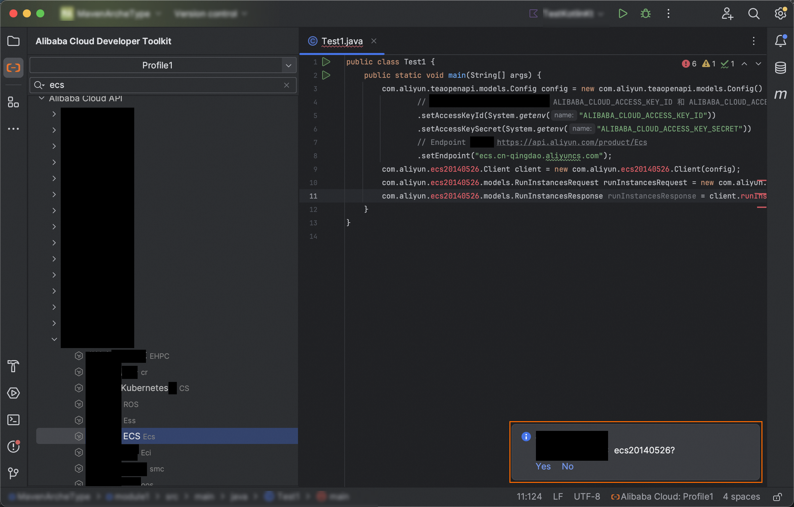Open the Structure tool window icon

tap(13, 102)
